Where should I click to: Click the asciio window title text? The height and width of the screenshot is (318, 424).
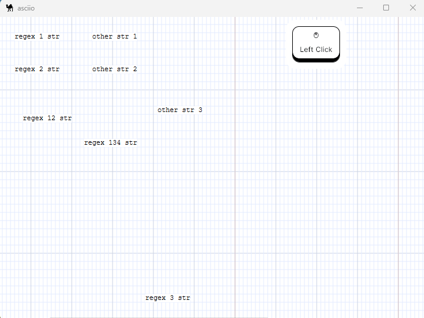(26, 8)
